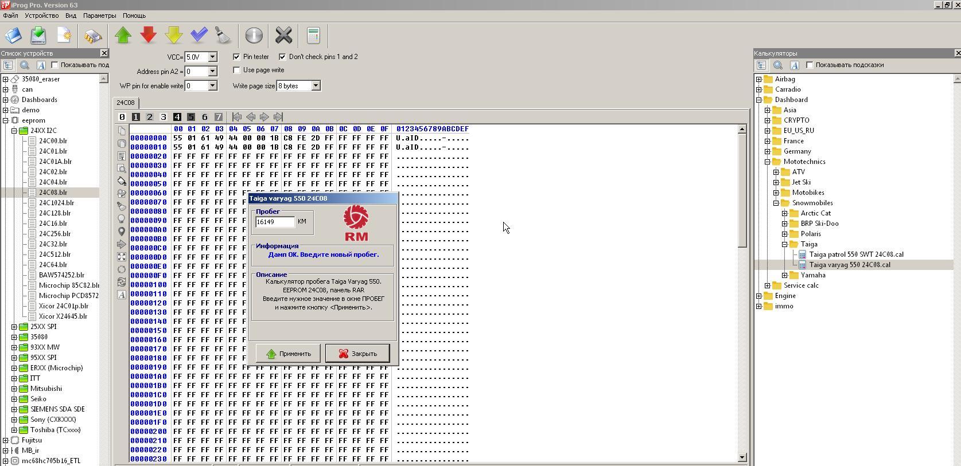The image size is (961, 466).
Task: Select buffer number 1 icon
Action: coord(135,117)
